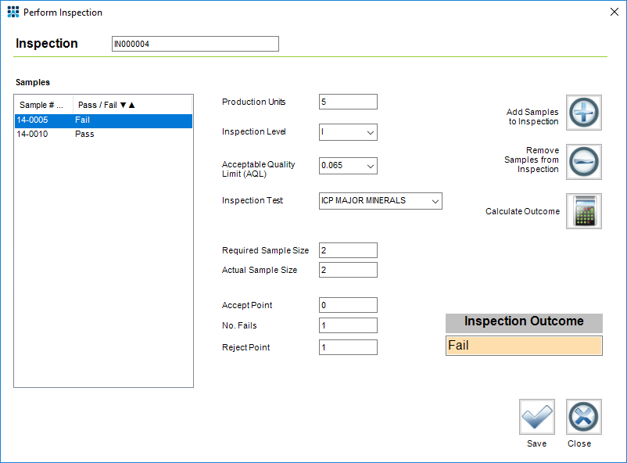Click the Close X icon button

pyautogui.click(x=583, y=417)
